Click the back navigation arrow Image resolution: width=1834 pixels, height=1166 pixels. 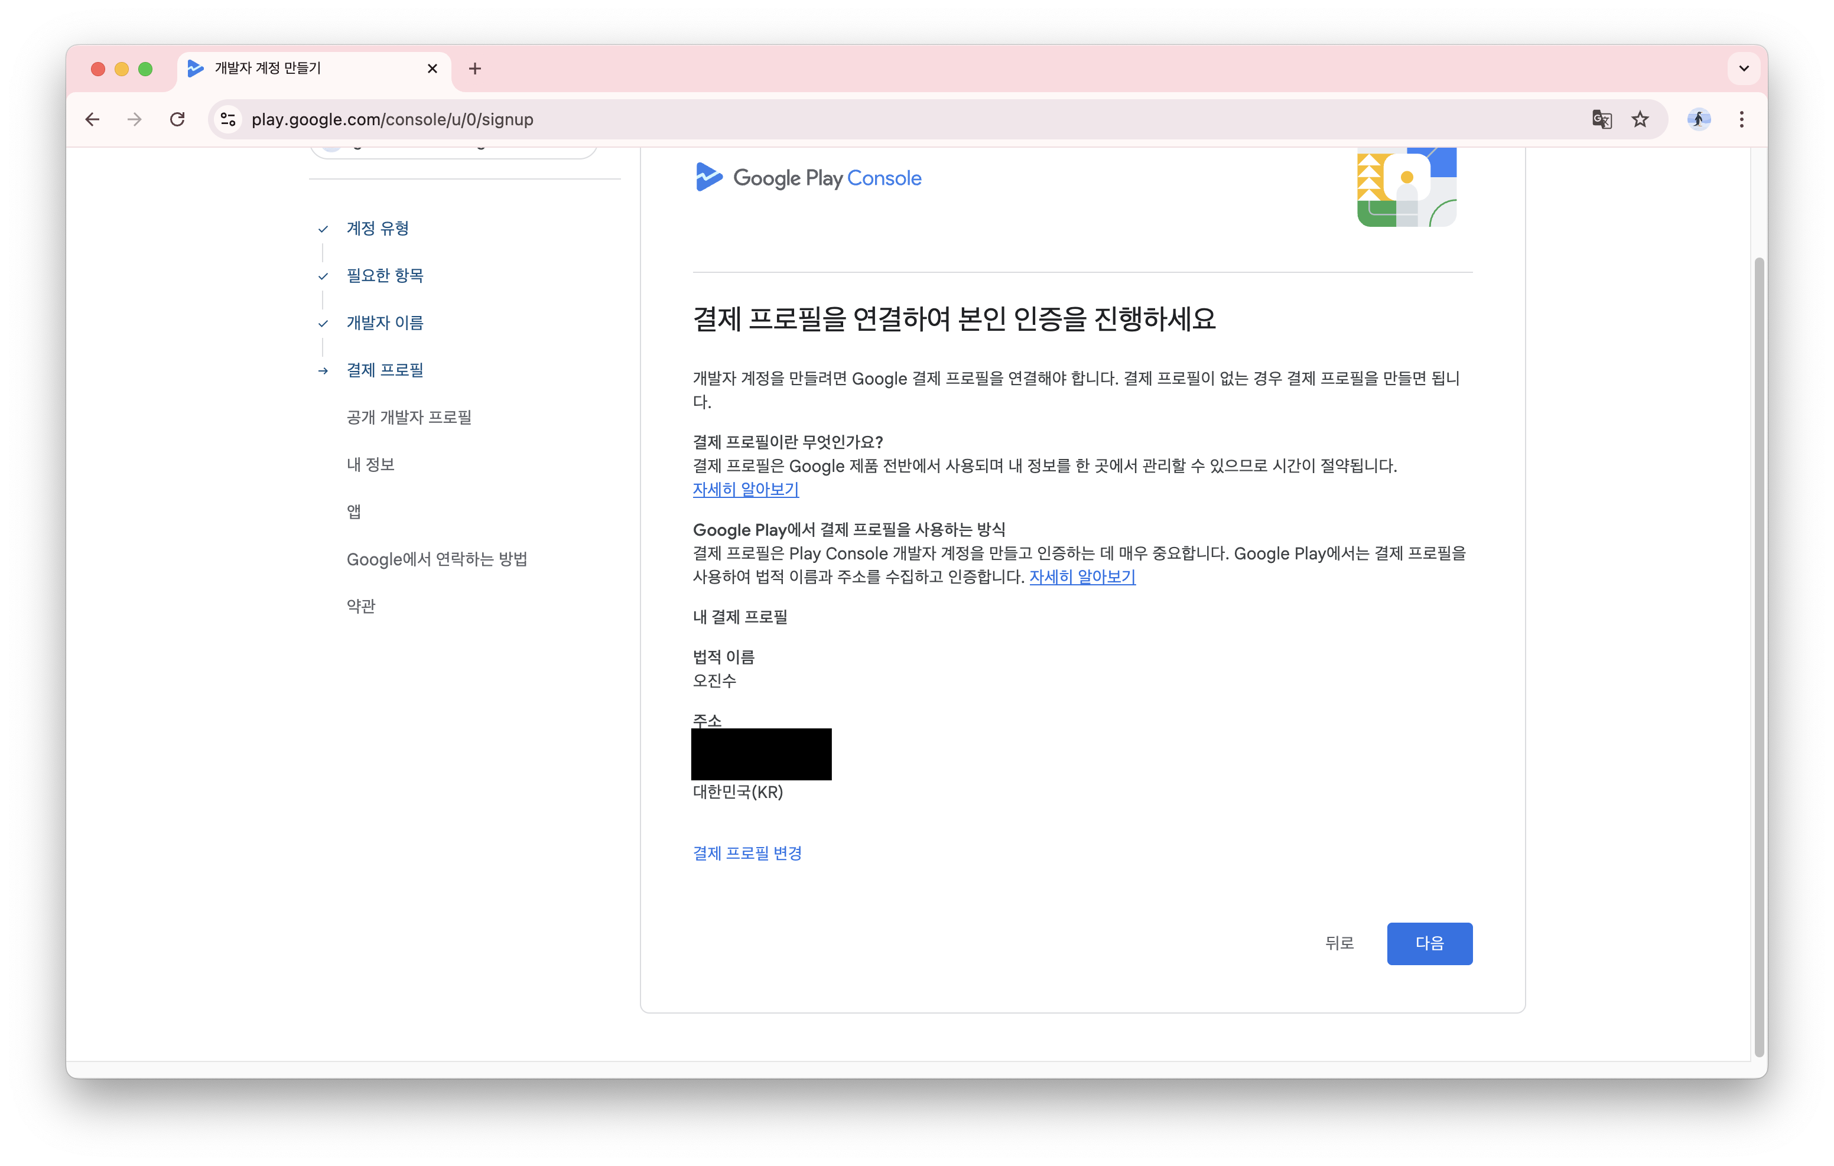click(x=92, y=119)
